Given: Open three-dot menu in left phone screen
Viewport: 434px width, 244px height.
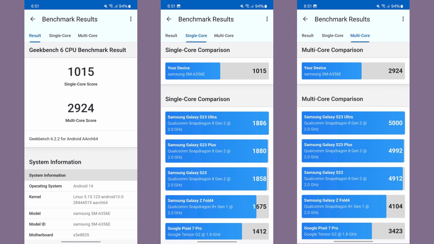Looking at the screenshot, I should pos(131,19).
